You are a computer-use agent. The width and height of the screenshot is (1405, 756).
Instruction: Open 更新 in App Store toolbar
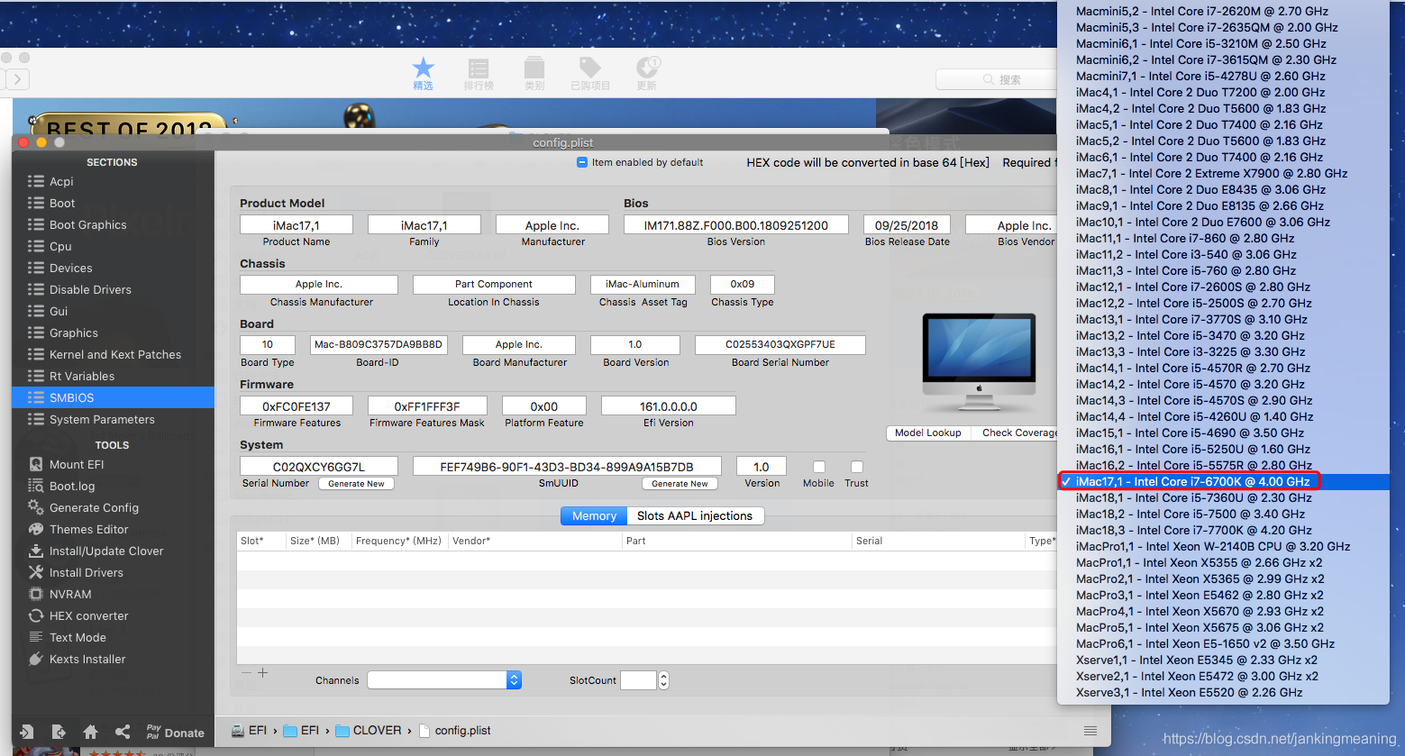coord(647,73)
